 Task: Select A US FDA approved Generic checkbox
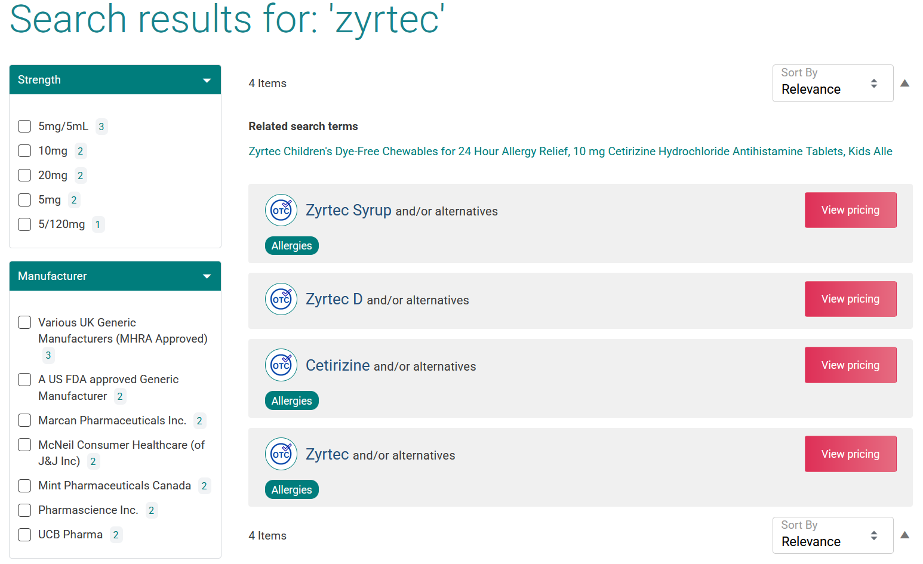[24, 380]
